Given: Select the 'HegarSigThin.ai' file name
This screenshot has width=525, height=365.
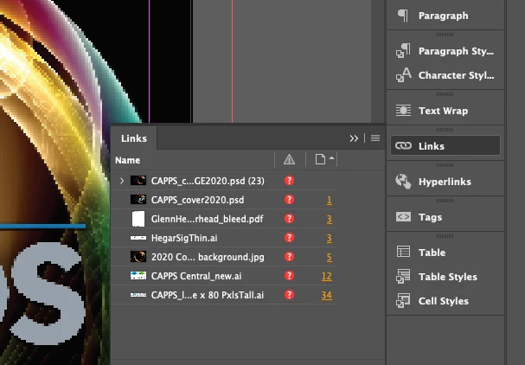Looking at the screenshot, I should (x=184, y=238).
